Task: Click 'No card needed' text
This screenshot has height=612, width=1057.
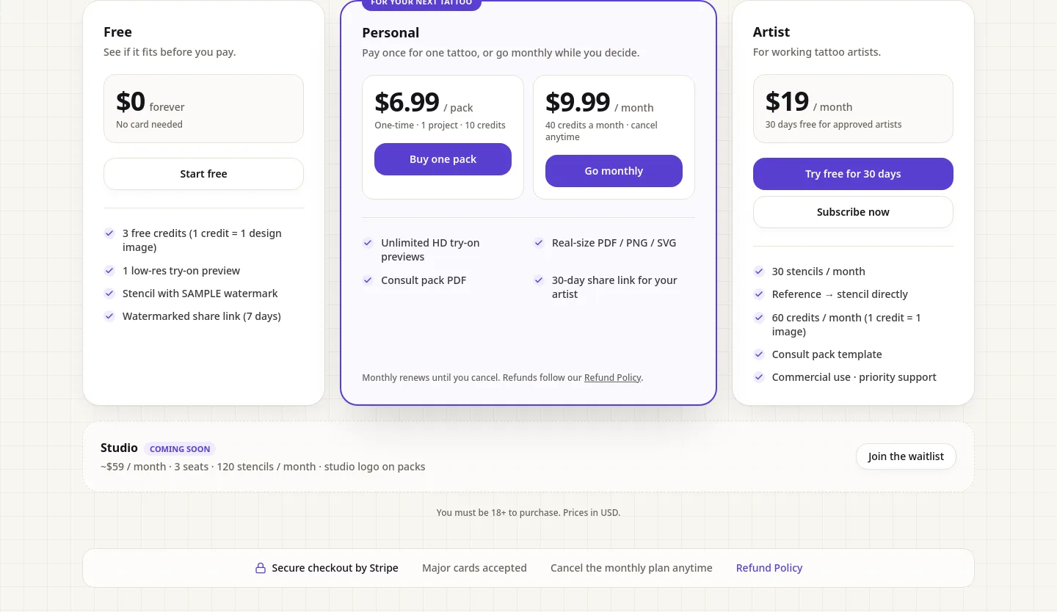Action: (x=149, y=125)
